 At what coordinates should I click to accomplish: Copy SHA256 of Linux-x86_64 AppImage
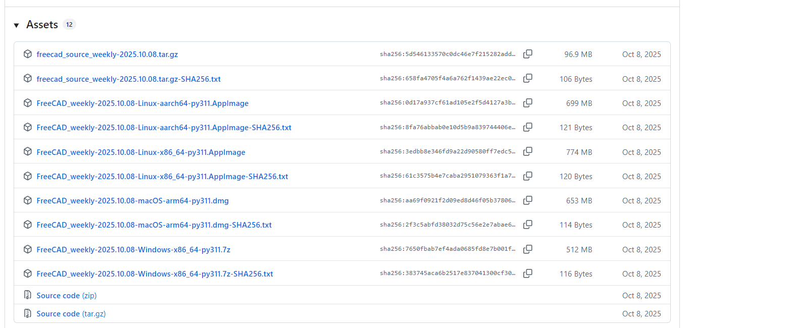tap(528, 152)
